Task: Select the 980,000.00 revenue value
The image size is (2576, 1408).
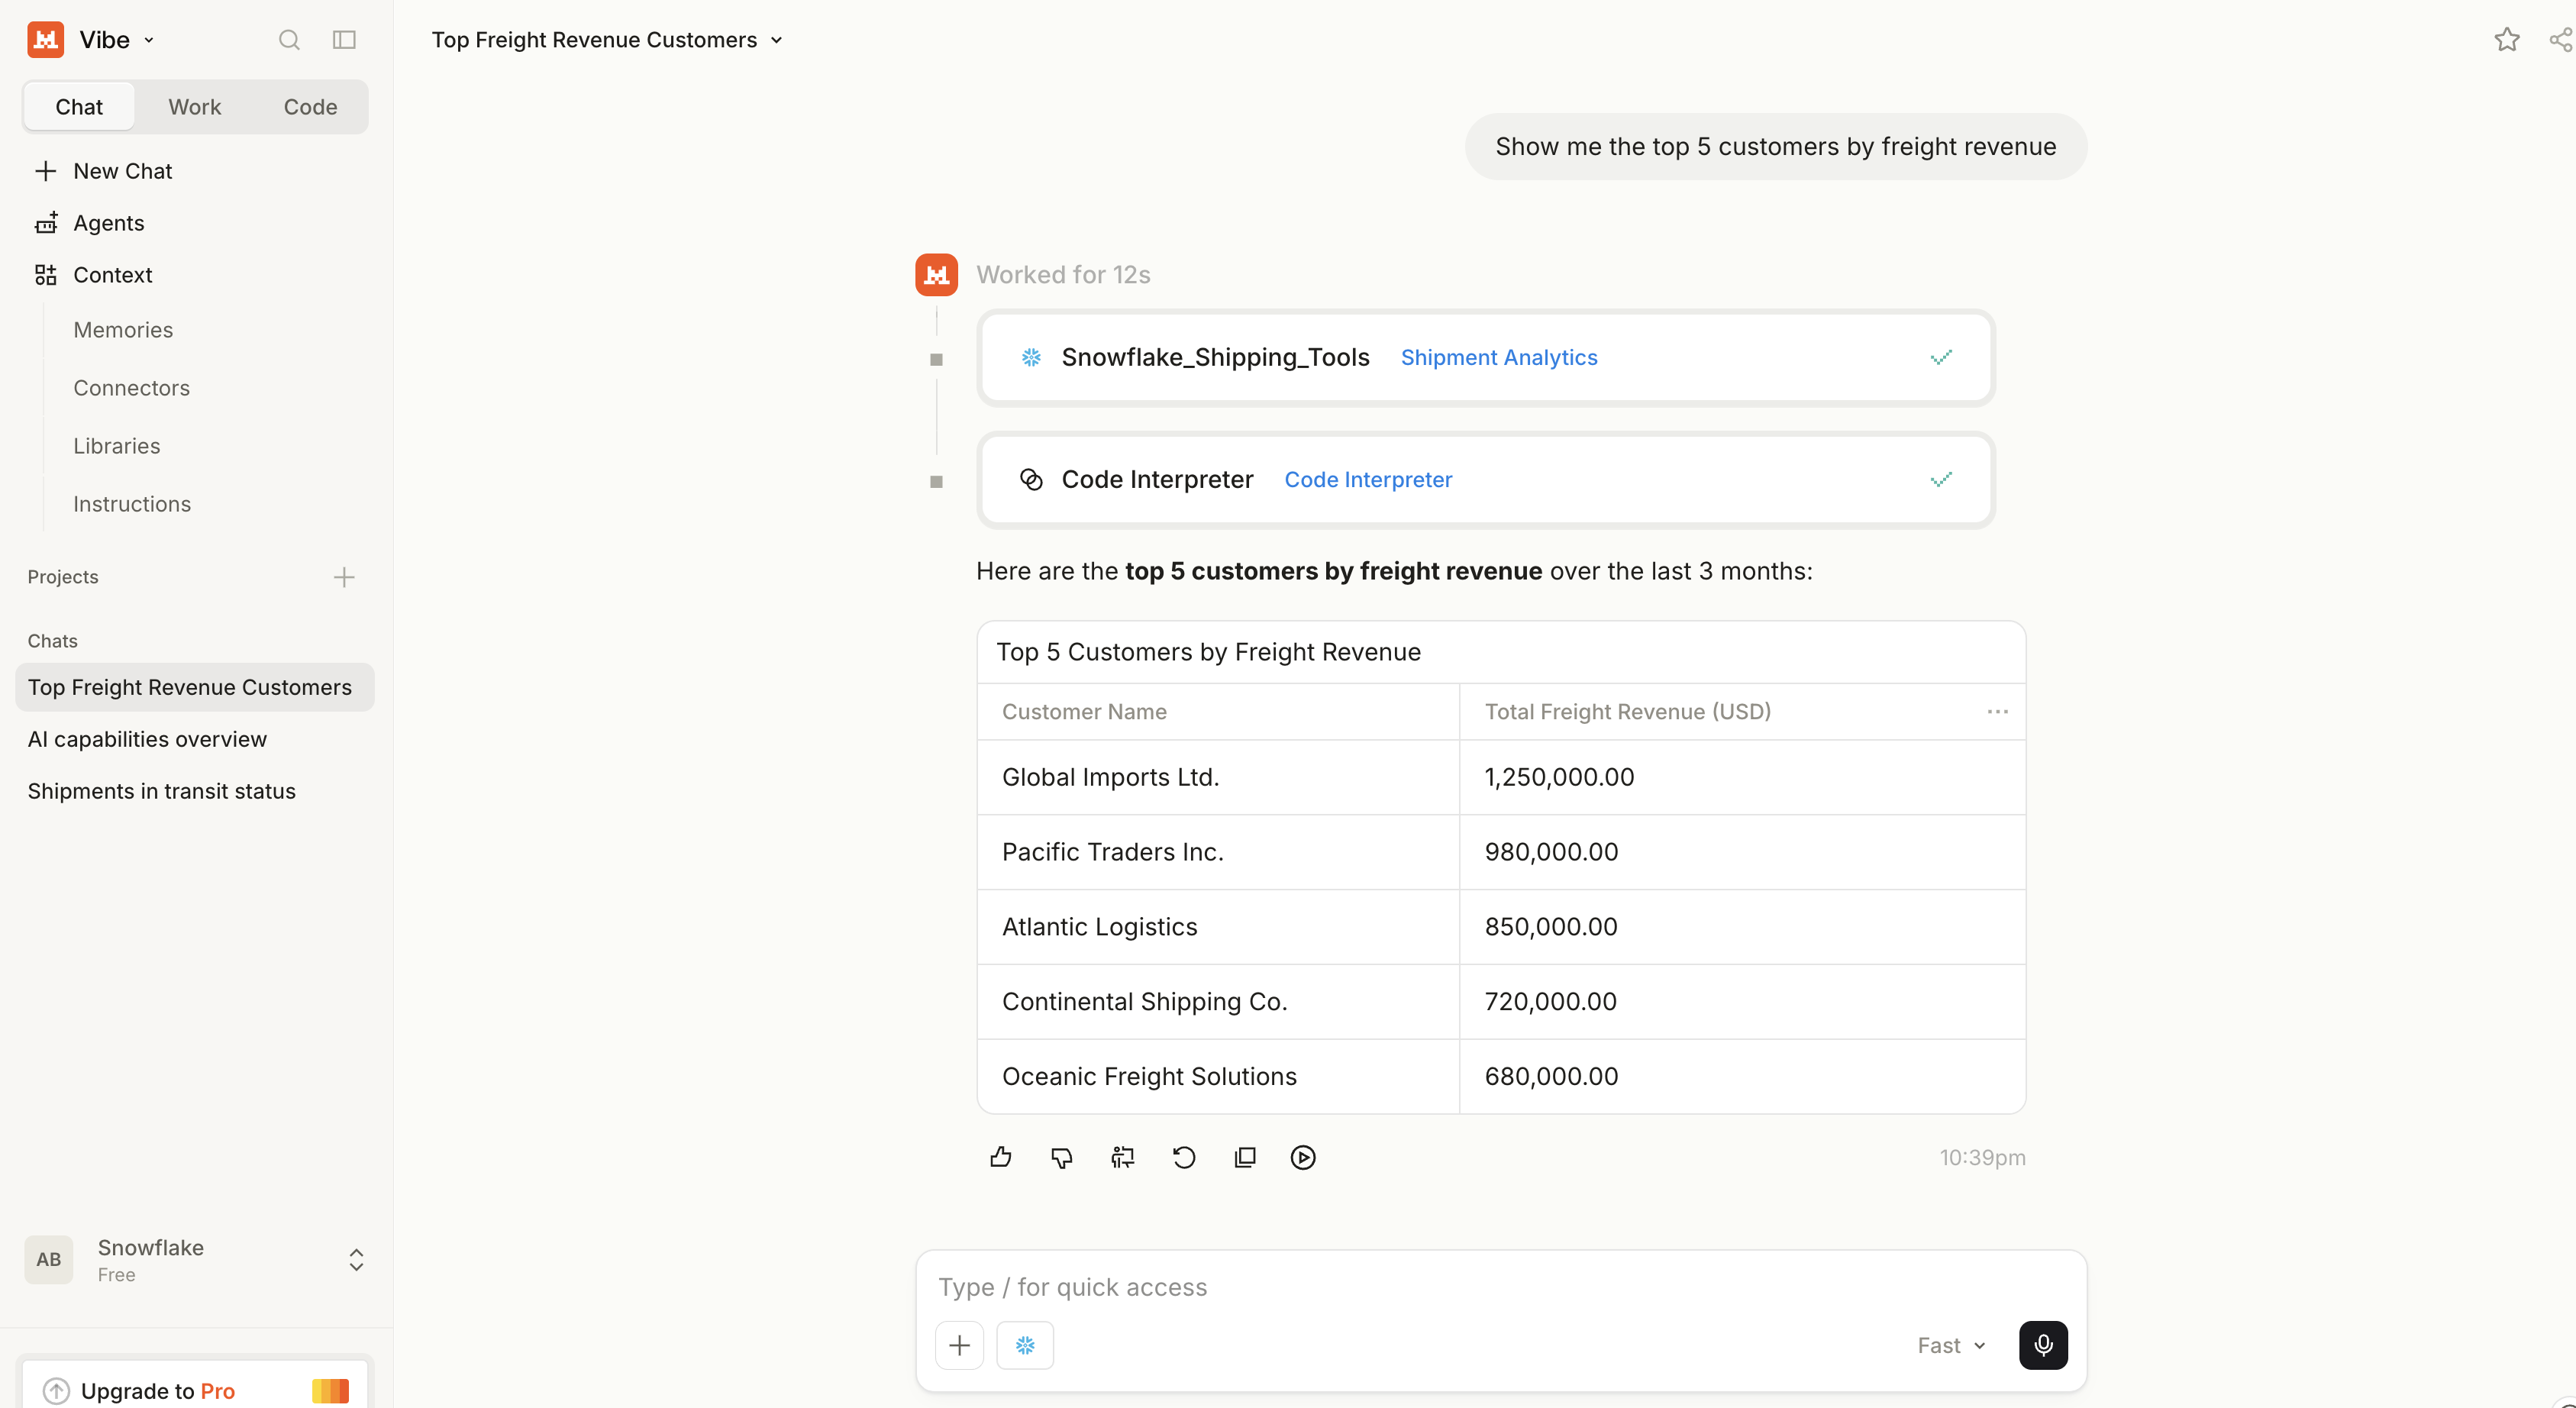Action: pos(1551,852)
